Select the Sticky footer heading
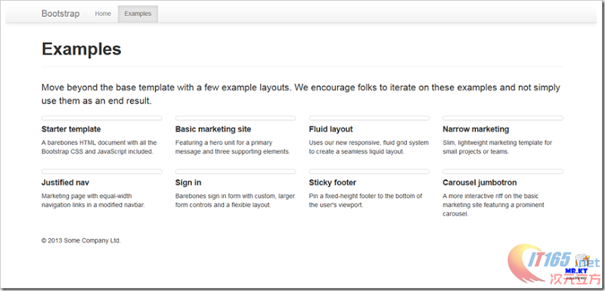Viewport: 605px width, 291px height. (x=333, y=182)
